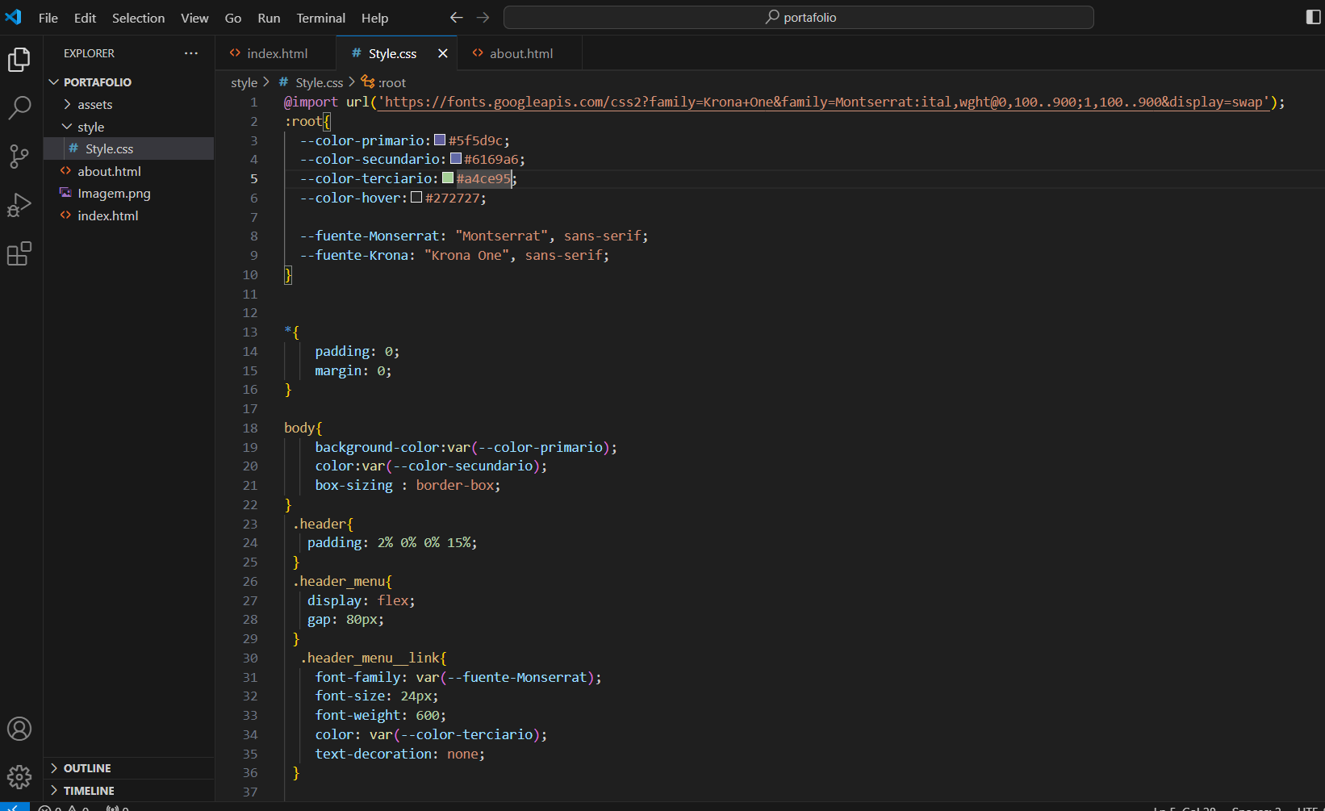Switch to the about.html tab
This screenshot has height=811, width=1325.
pos(520,53)
